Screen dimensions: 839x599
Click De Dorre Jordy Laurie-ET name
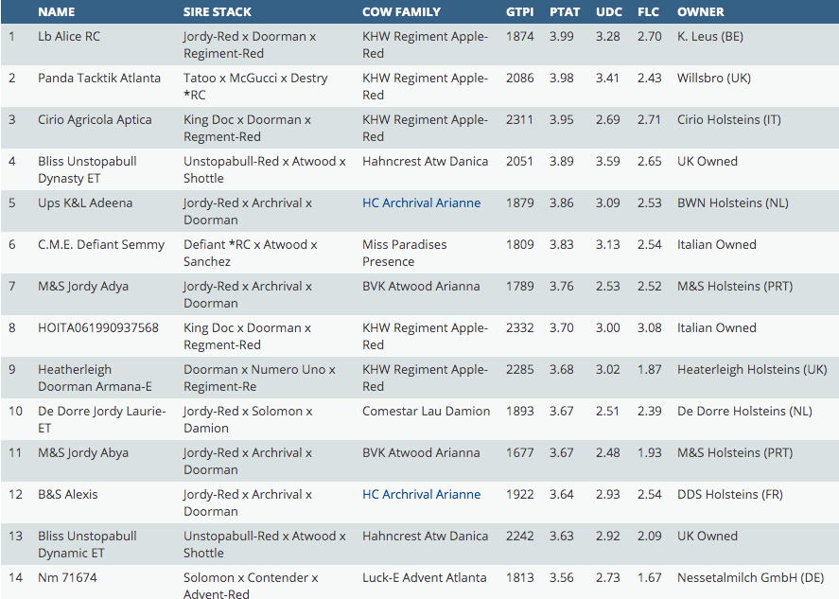click(x=101, y=419)
